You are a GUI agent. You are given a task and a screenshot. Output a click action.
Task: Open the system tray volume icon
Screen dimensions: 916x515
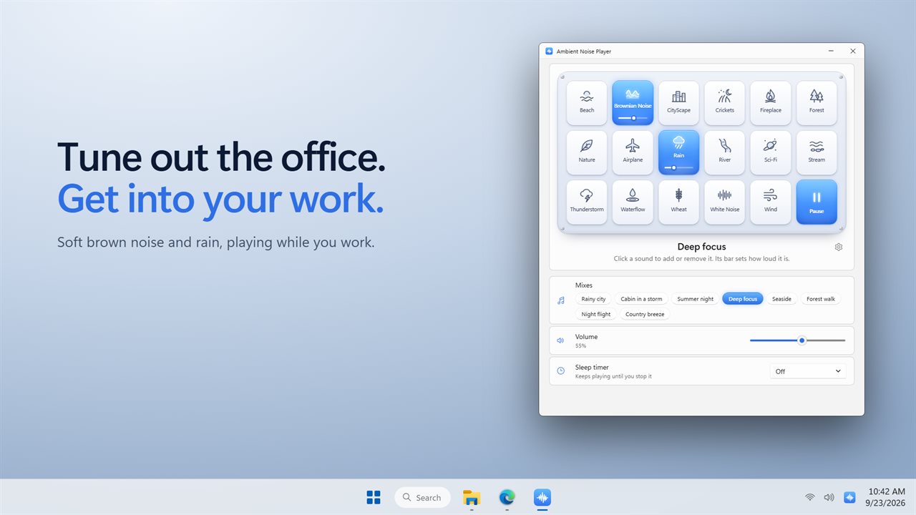click(829, 497)
